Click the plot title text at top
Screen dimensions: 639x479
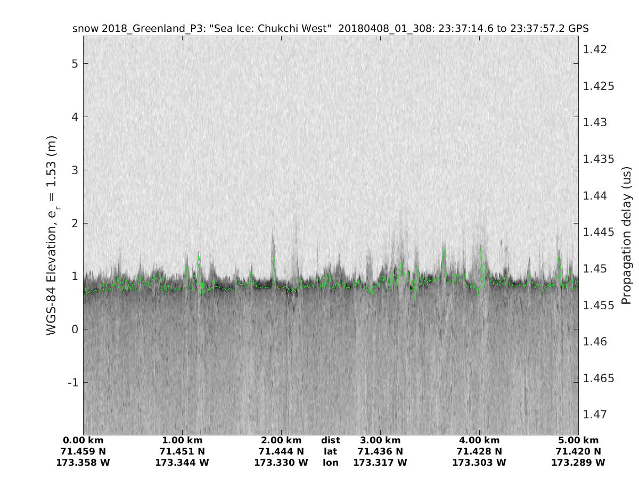(330, 29)
